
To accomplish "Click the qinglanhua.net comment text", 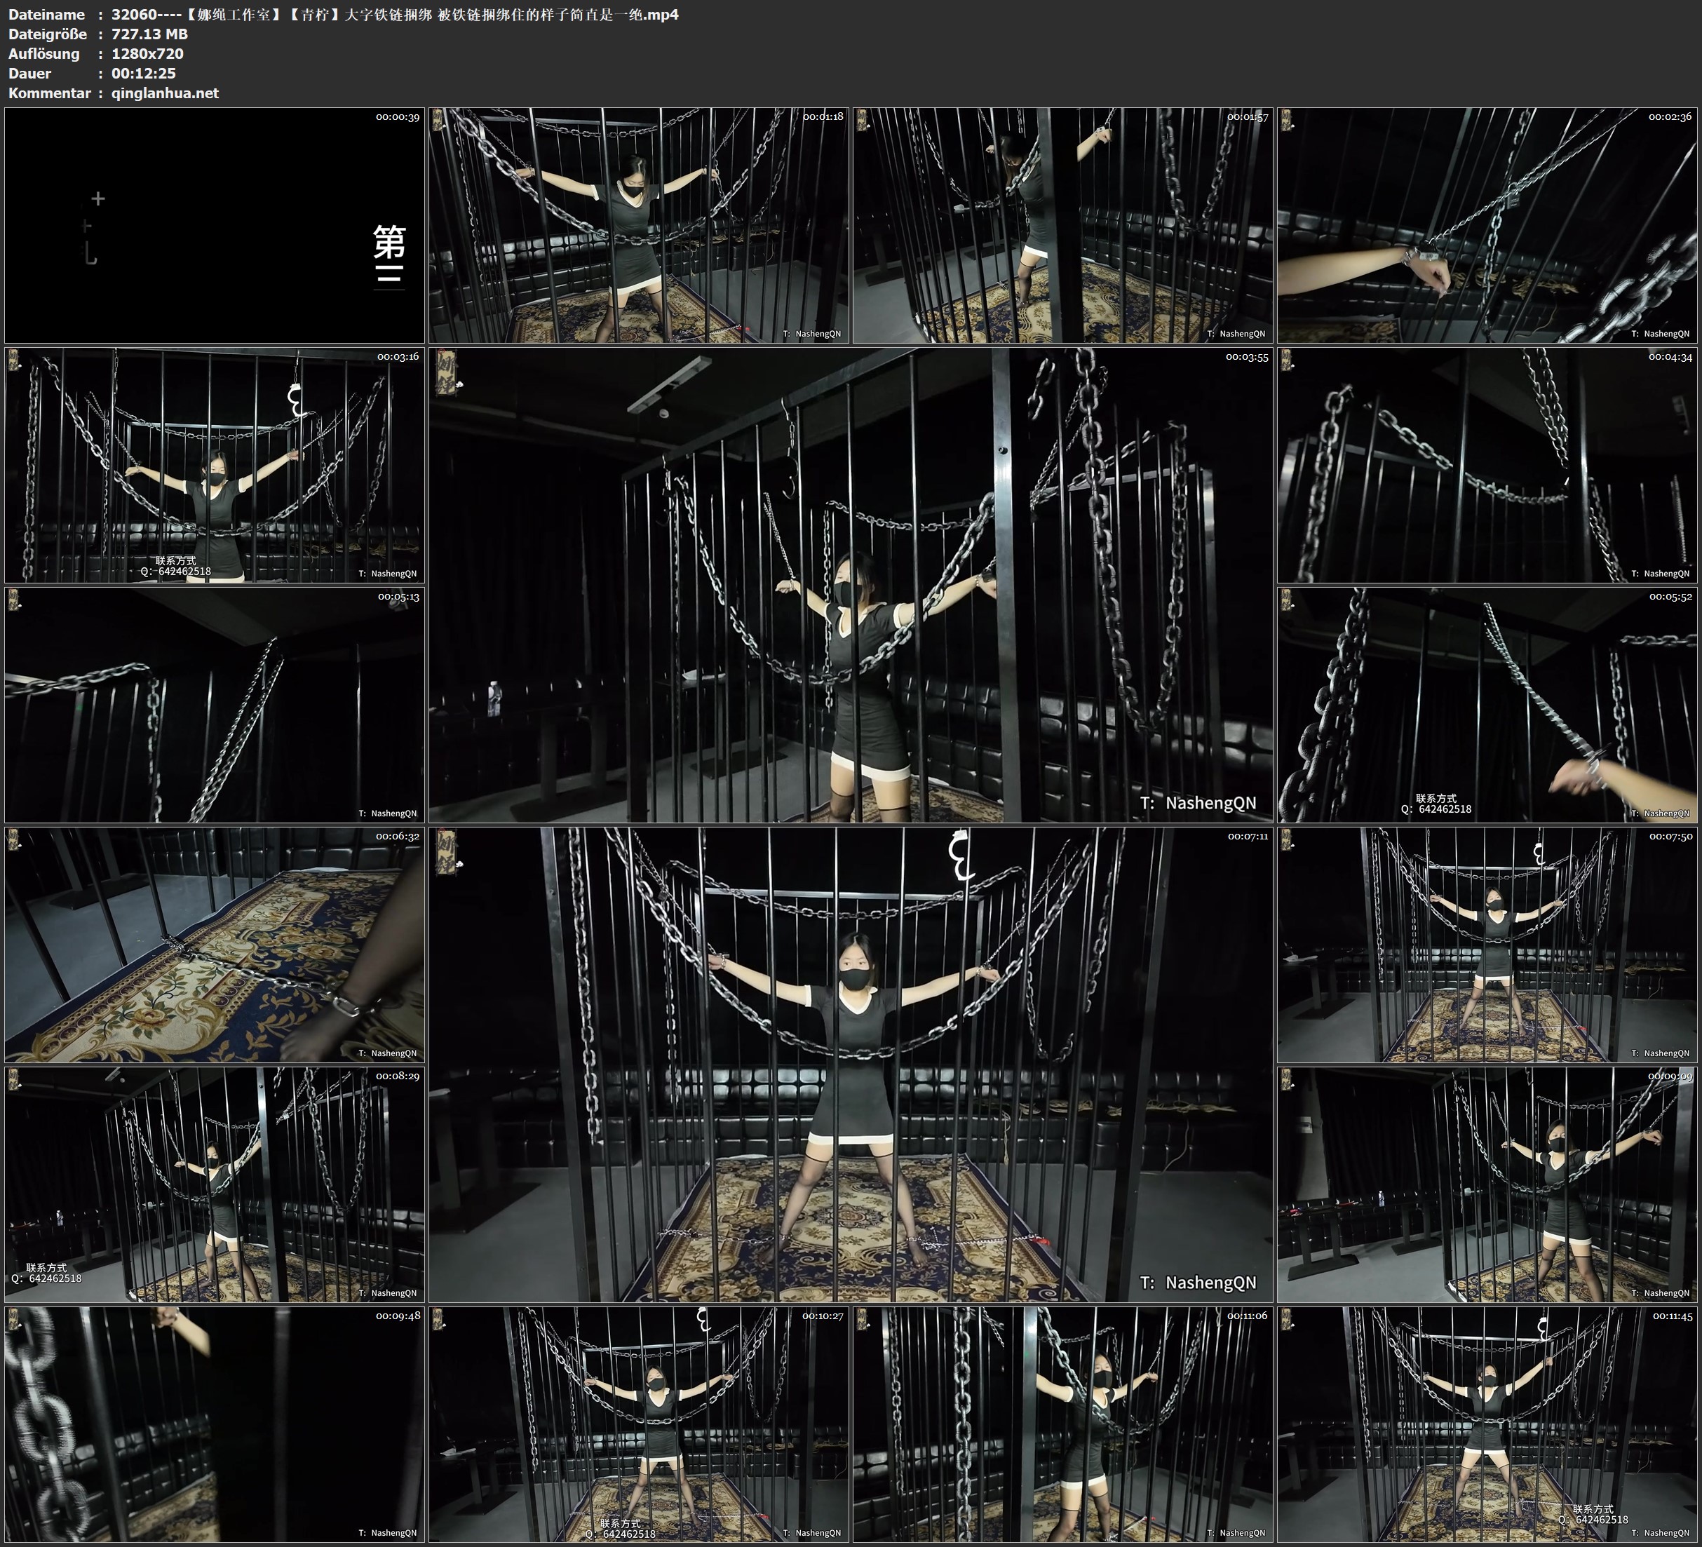I will 165,93.
